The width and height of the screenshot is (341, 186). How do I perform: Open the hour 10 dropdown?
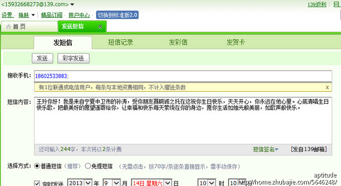(x=207, y=182)
